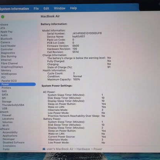160x160 pixels.
Task: Click user's MacBook Air in path bar
Action: (x=60, y=149)
